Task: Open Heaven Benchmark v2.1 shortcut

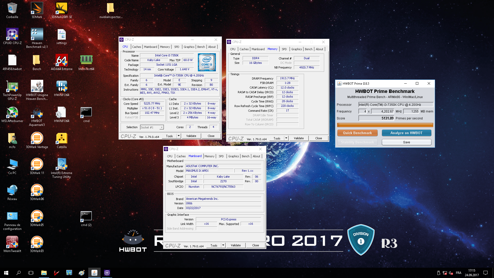Action: point(37,38)
